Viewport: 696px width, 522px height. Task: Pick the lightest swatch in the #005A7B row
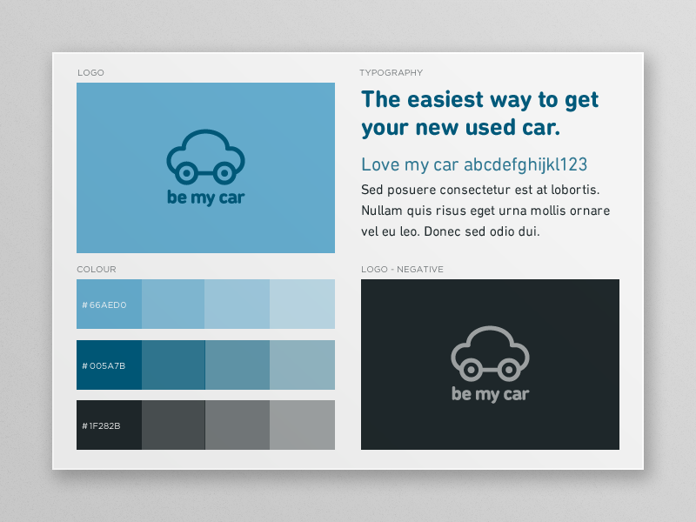[x=302, y=365]
